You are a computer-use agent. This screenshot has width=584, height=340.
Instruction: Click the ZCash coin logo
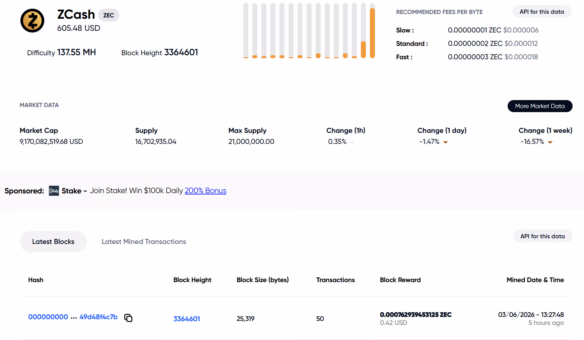(33, 21)
